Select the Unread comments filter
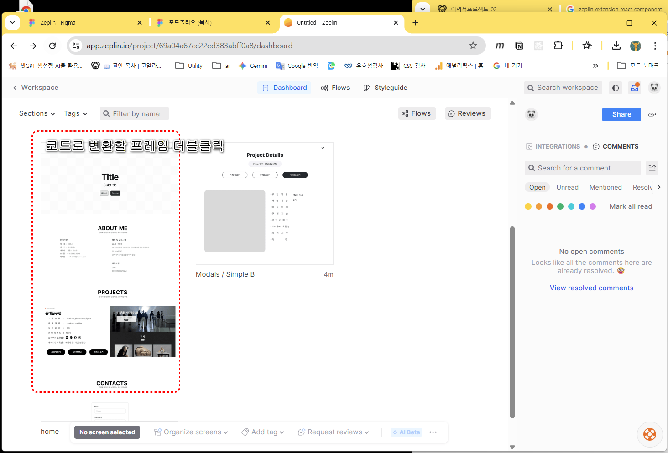Image resolution: width=668 pixels, height=453 pixels. [567, 187]
